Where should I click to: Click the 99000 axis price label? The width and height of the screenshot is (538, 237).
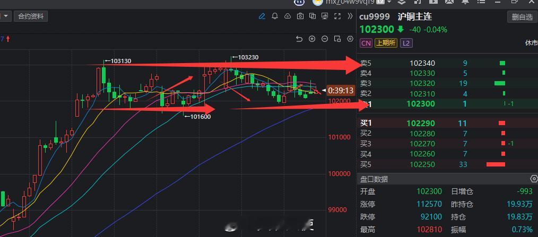point(337,209)
